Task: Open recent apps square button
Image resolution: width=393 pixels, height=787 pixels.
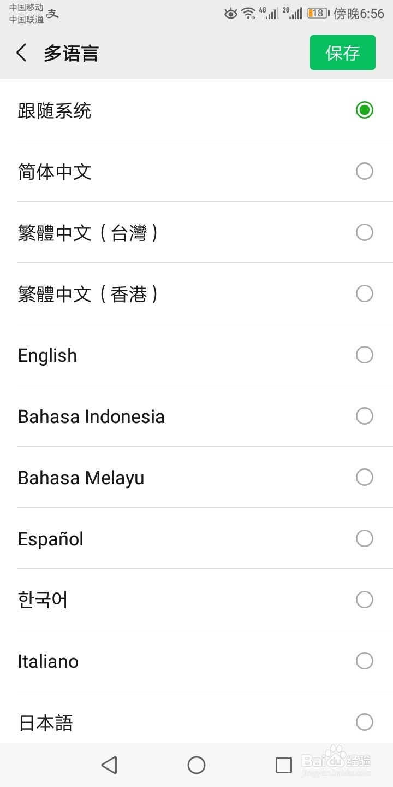Action: click(284, 765)
